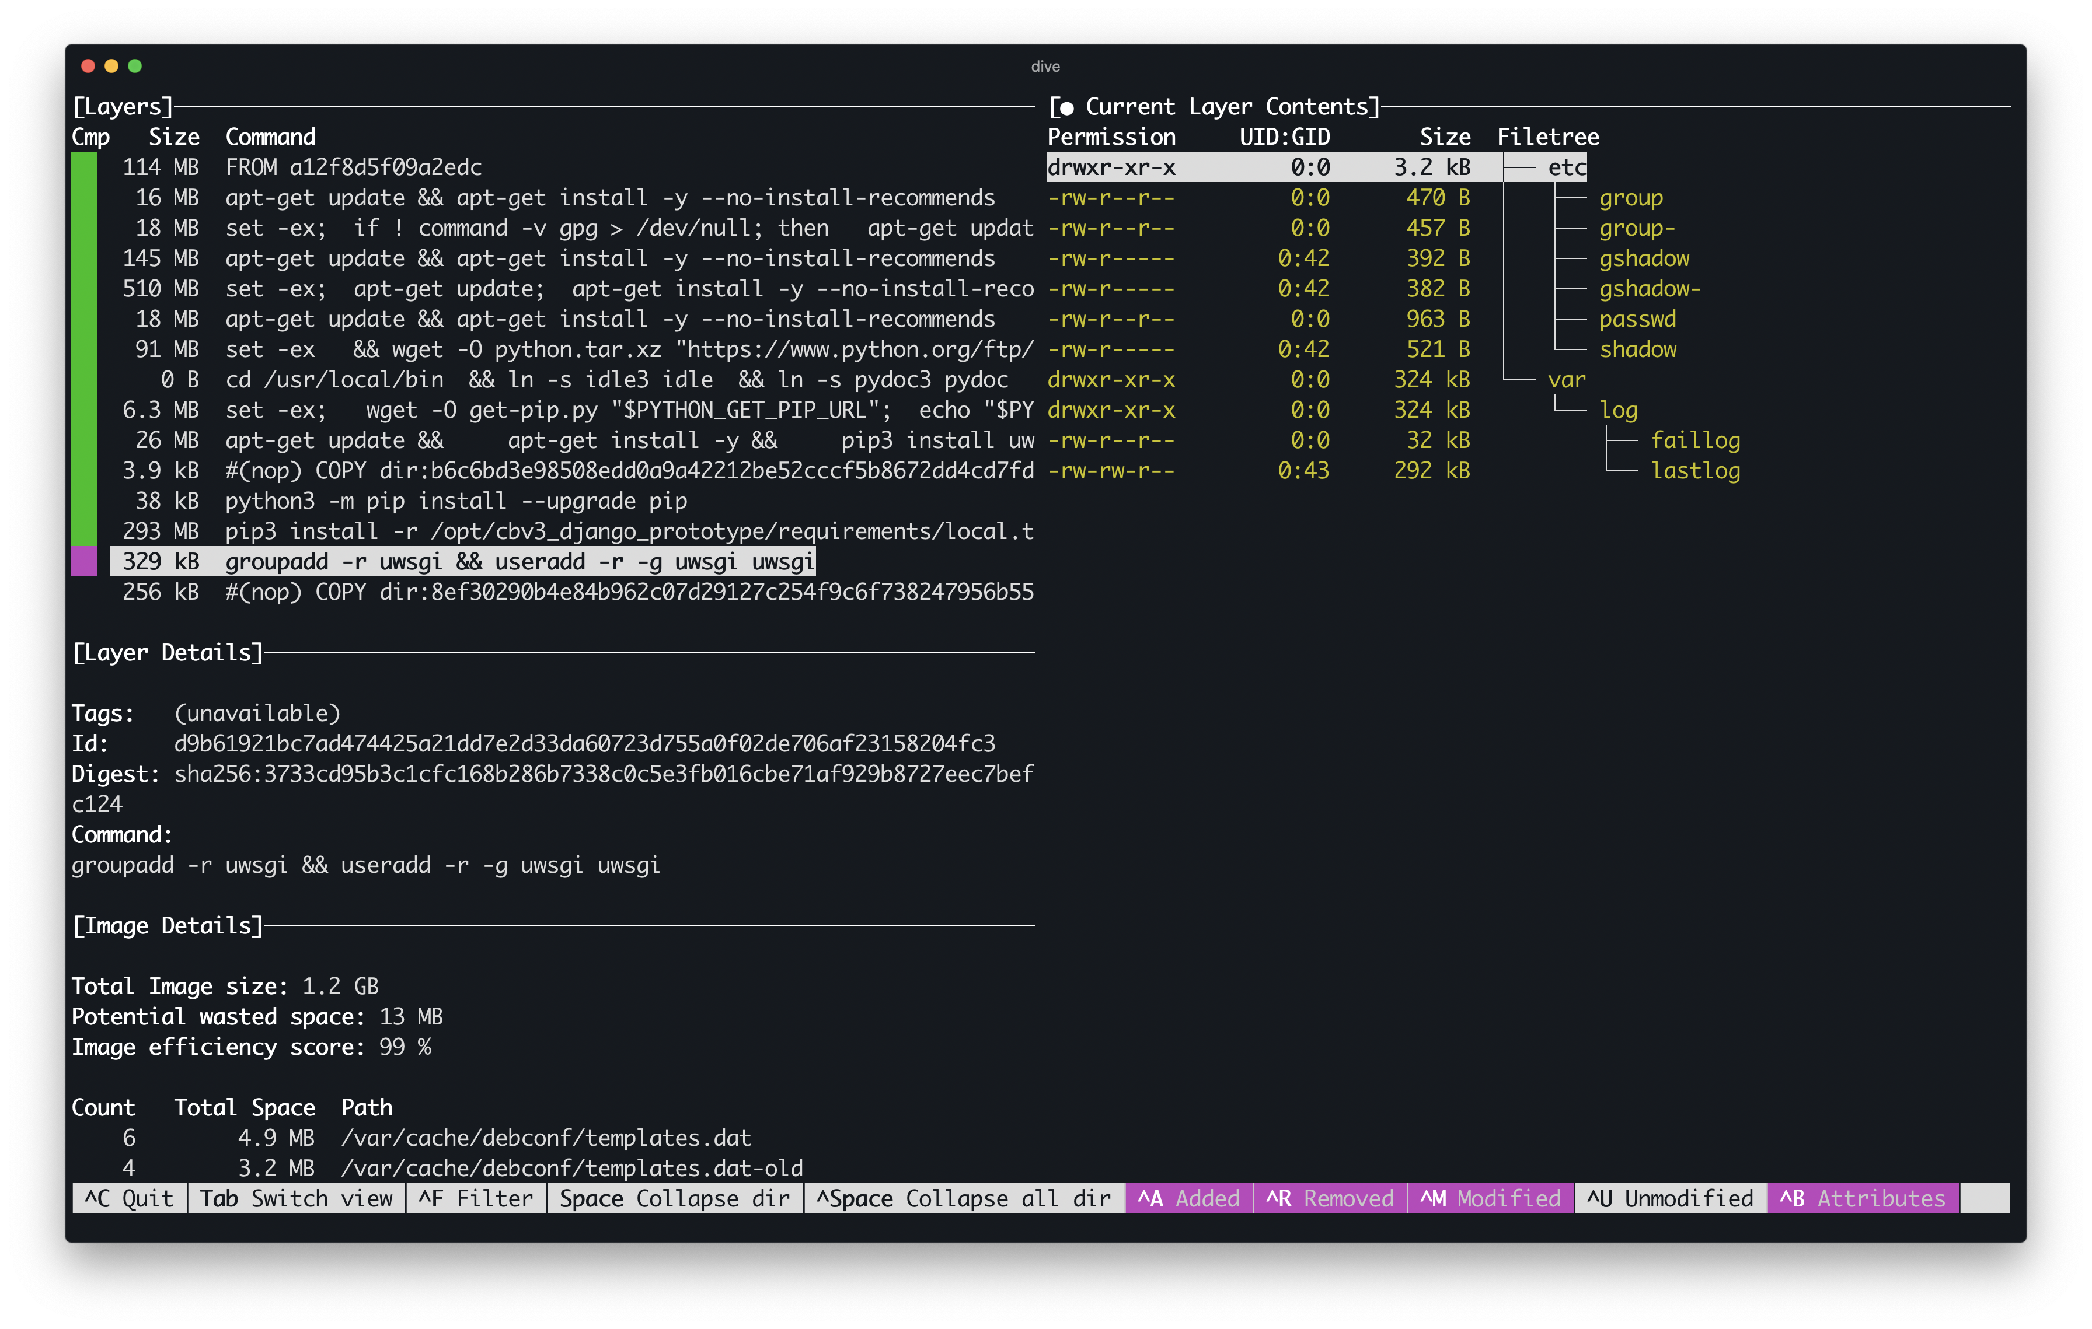Click the Total Image size 1.2 GB
Image resolution: width=2092 pixels, height=1329 pixels.
225,986
